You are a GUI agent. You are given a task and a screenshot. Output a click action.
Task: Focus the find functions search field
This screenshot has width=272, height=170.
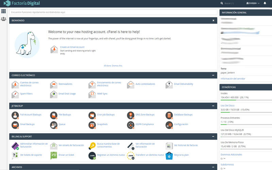click(113, 12)
